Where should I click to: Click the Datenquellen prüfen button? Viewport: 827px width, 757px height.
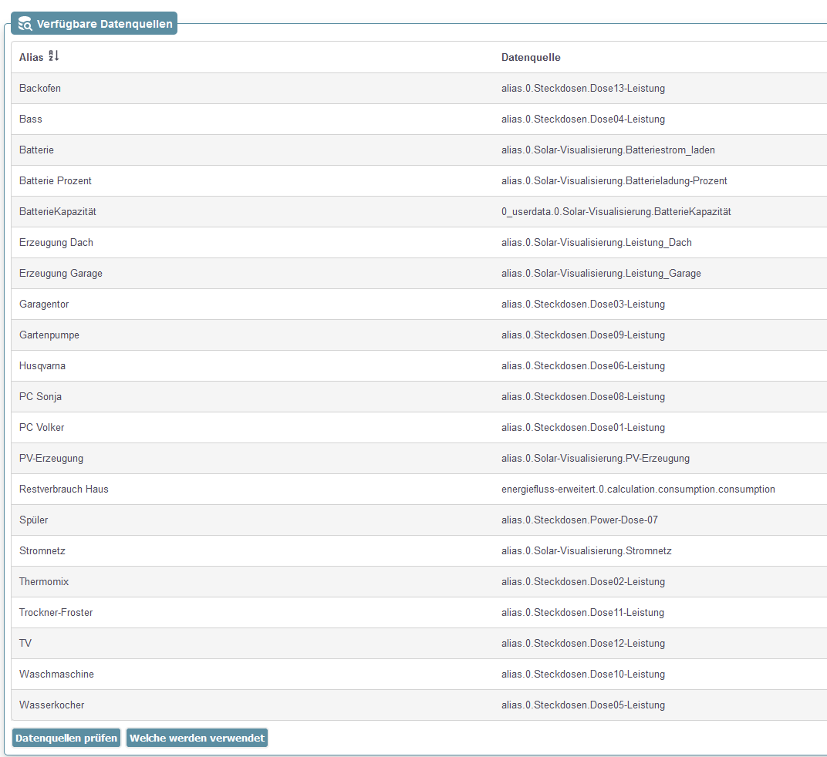[66, 738]
